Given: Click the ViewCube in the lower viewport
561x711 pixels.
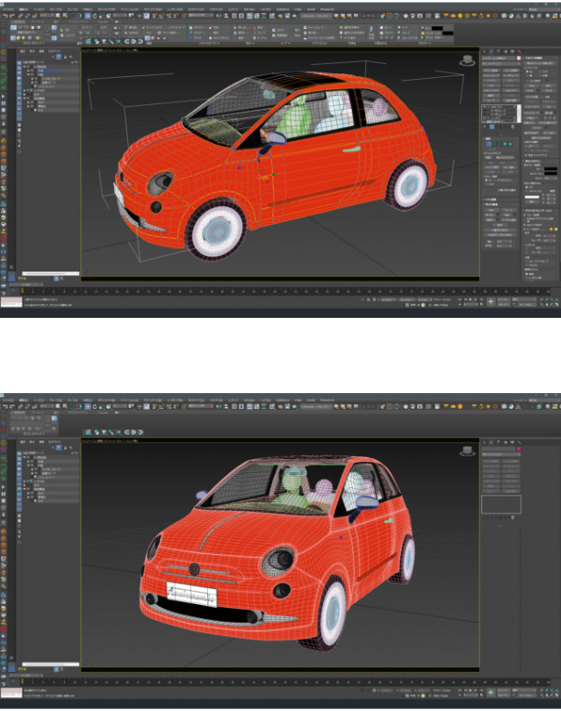Looking at the screenshot, I should [x=466, y=450].
